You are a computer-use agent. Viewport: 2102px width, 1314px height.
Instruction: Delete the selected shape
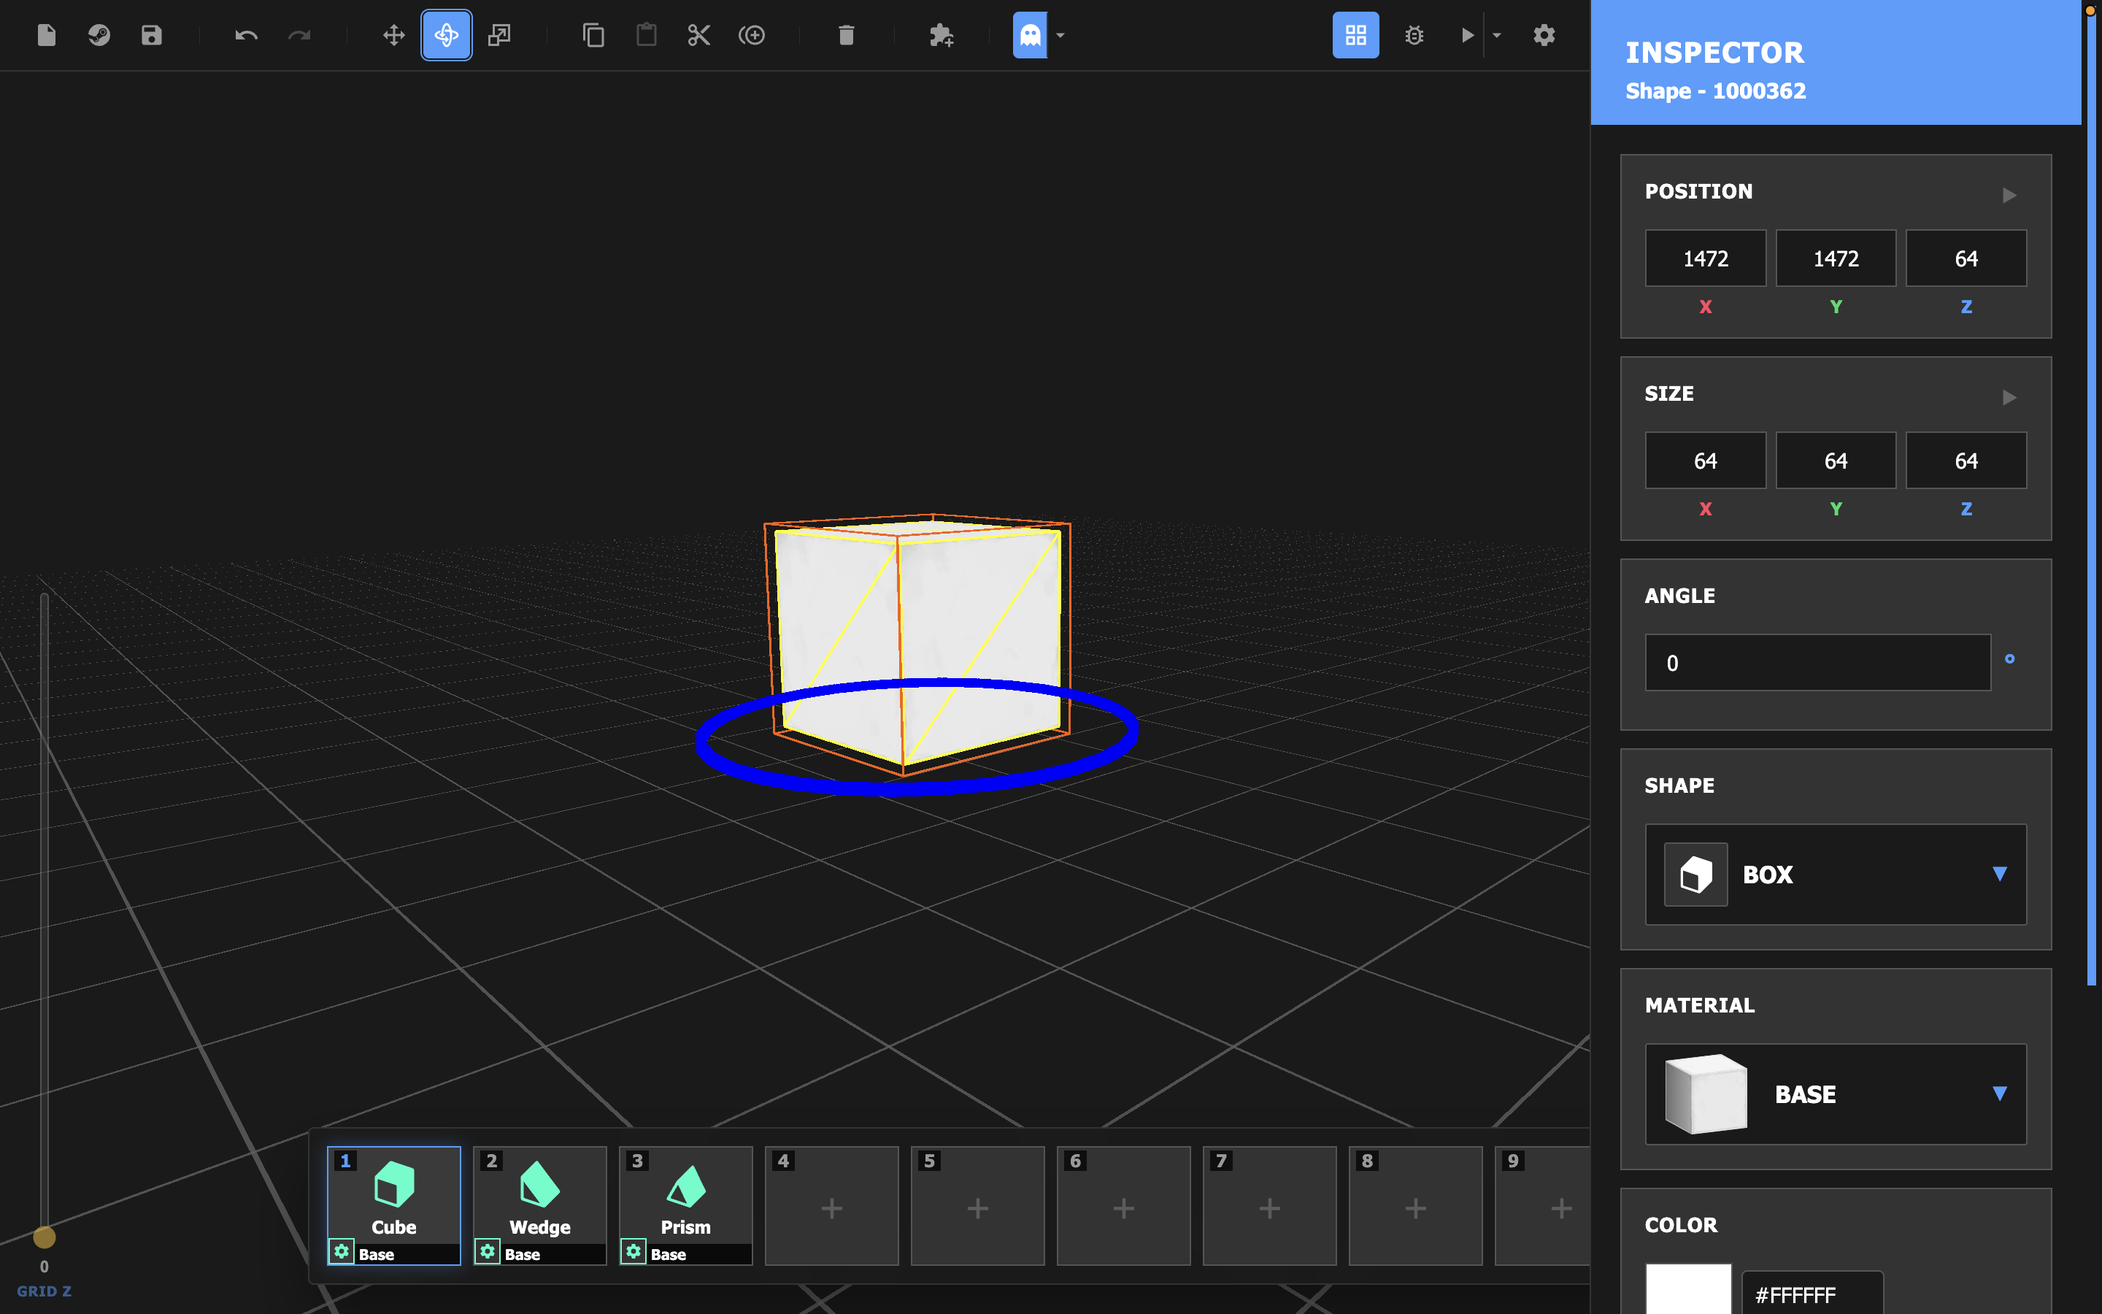[x=846, y=35]
